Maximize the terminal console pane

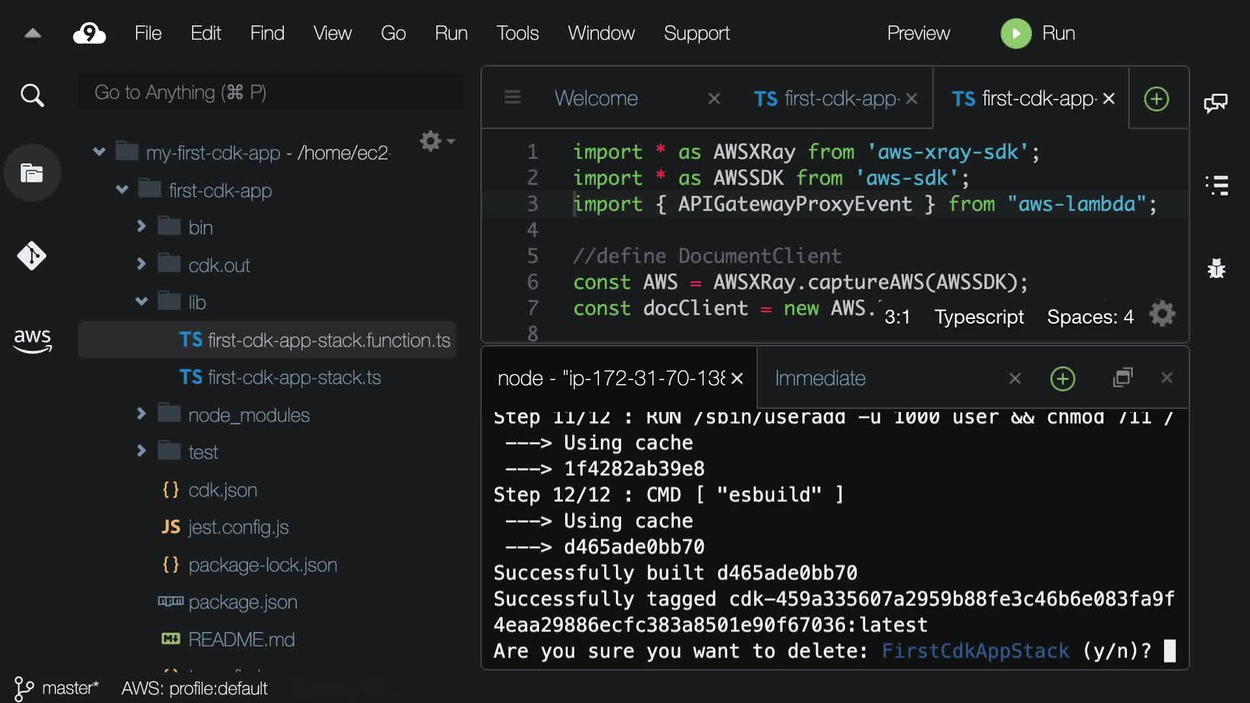point(1123,378)
